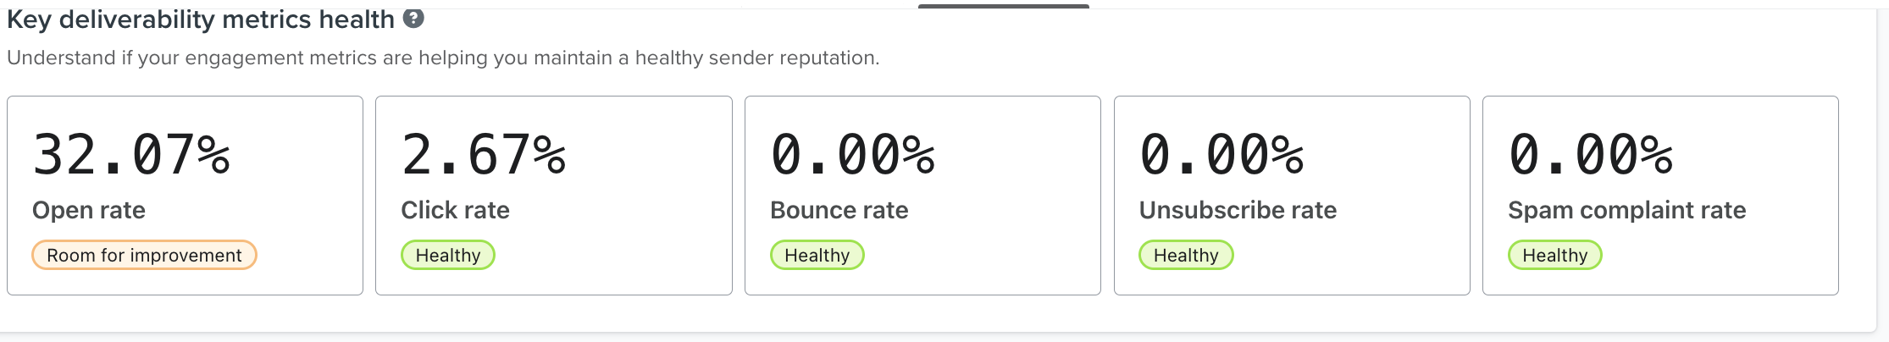Select the 0.00% spam complaint rate value

coord(1591,155)
